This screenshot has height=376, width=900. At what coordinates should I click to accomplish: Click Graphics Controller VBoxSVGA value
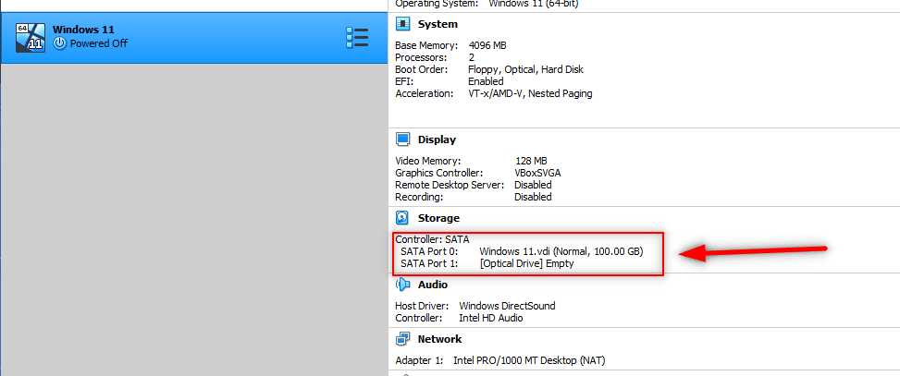pyautogui.click(x=539, y=173)
